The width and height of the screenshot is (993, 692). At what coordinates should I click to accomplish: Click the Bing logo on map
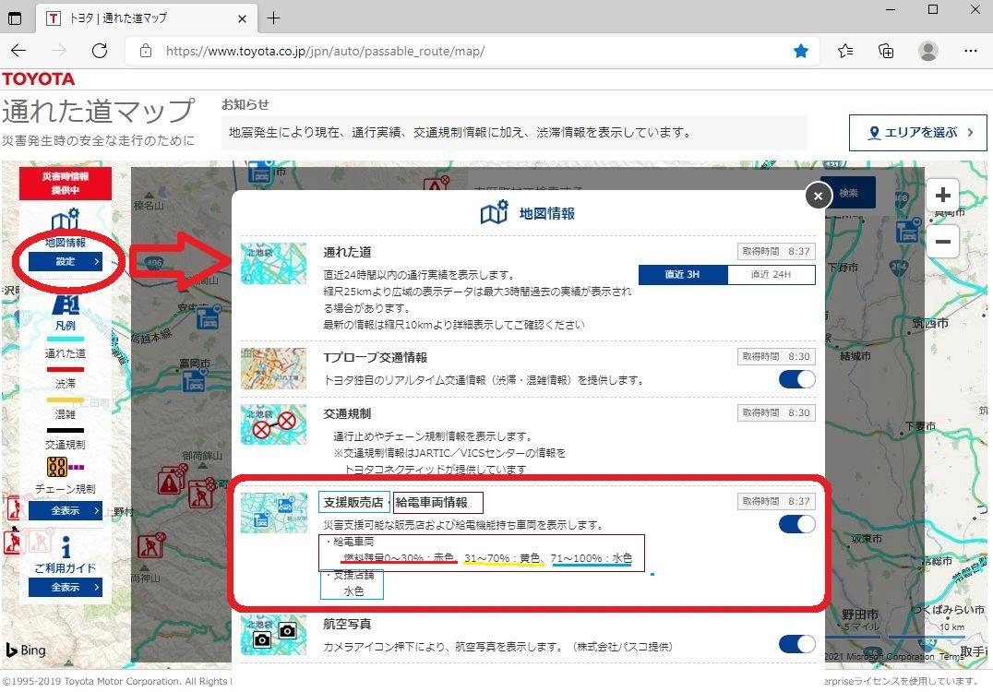click(26, 650)
